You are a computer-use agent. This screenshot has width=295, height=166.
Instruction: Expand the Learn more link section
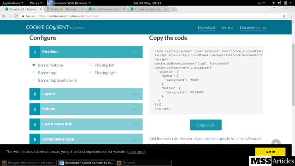(86, 124)
